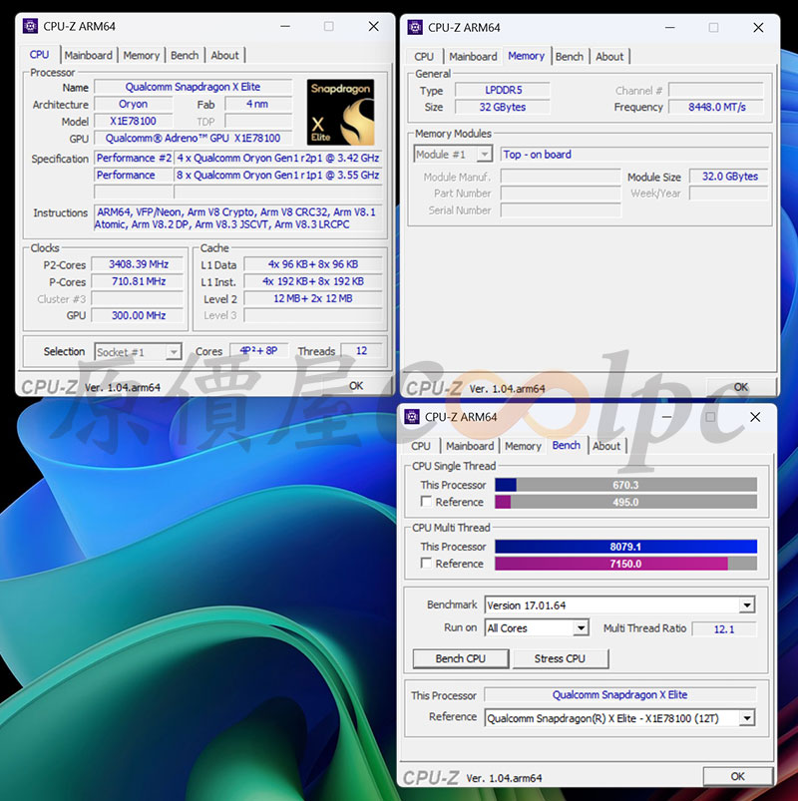
Task: Click the Level 2 cache value
Action: [x=313, y=298]
